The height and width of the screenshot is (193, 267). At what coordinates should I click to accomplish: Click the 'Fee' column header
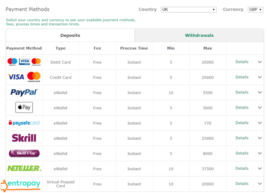pos(97,48)
